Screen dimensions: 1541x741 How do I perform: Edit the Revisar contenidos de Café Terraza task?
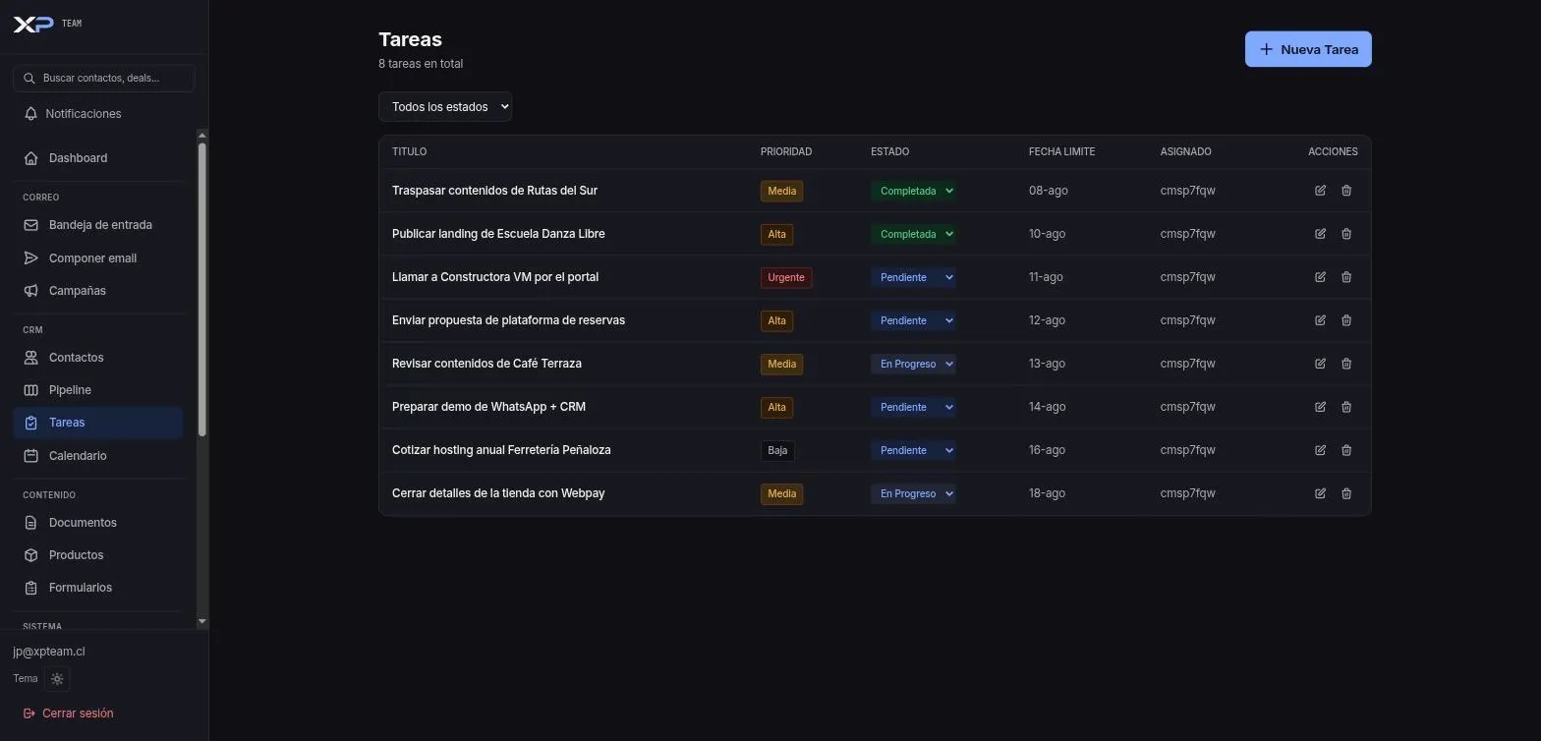click(1320, 364)
